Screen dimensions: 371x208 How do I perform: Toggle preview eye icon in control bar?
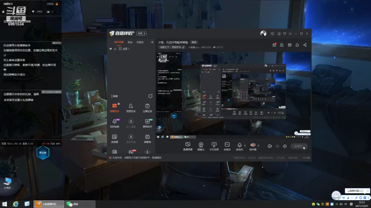click(277, 146)
